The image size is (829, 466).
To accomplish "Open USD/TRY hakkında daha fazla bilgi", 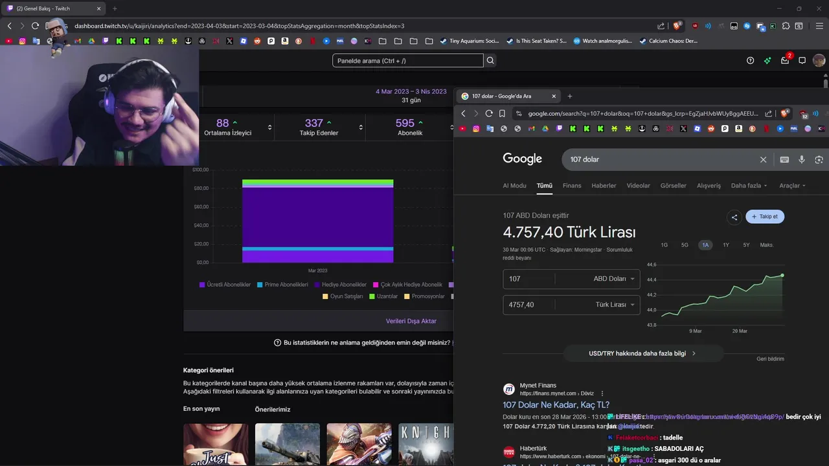I will point(642,353).
